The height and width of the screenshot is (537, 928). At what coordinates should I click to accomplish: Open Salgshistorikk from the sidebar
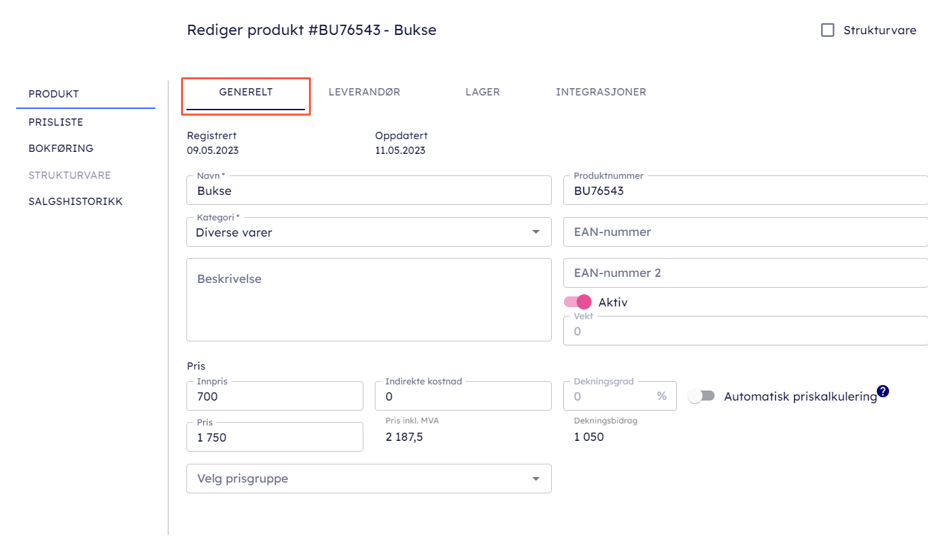(75, 202)
